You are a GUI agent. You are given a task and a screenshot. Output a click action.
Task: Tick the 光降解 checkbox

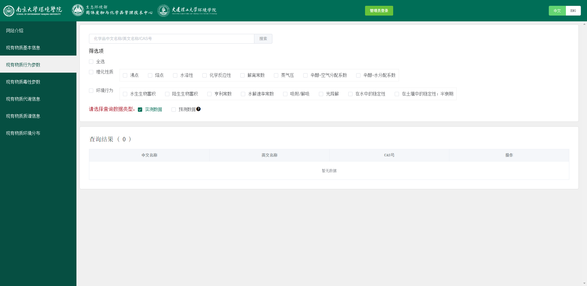321,94
